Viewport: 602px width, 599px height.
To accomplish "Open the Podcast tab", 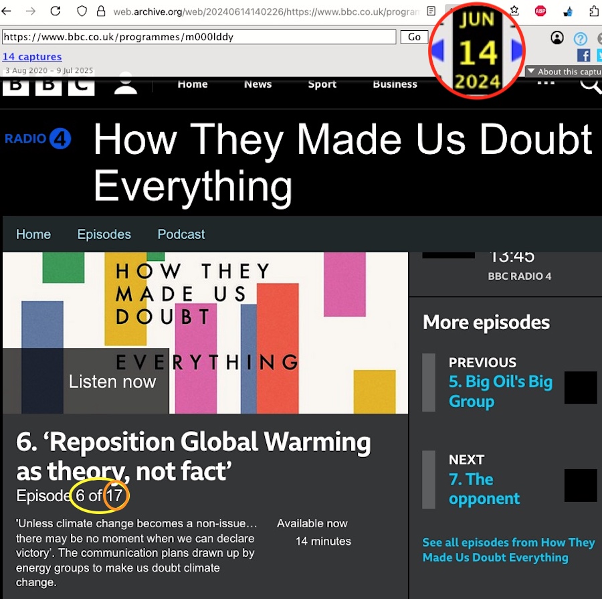I will 181,234.
